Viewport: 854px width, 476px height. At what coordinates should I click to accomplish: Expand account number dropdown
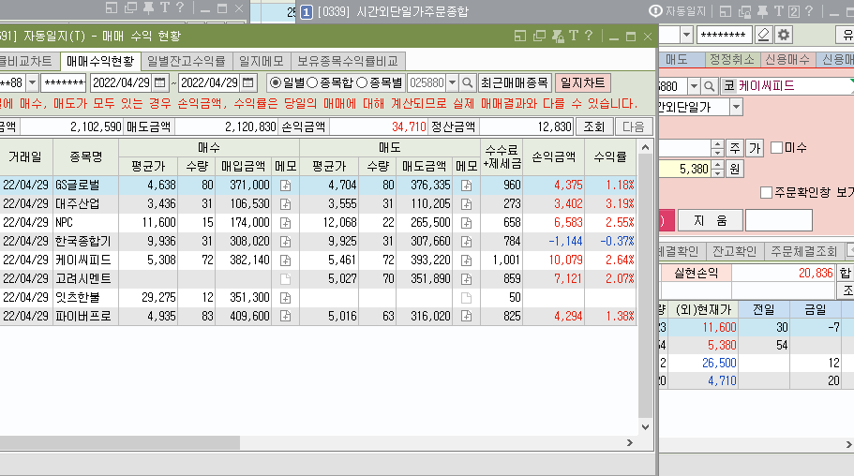click(32, 82)
